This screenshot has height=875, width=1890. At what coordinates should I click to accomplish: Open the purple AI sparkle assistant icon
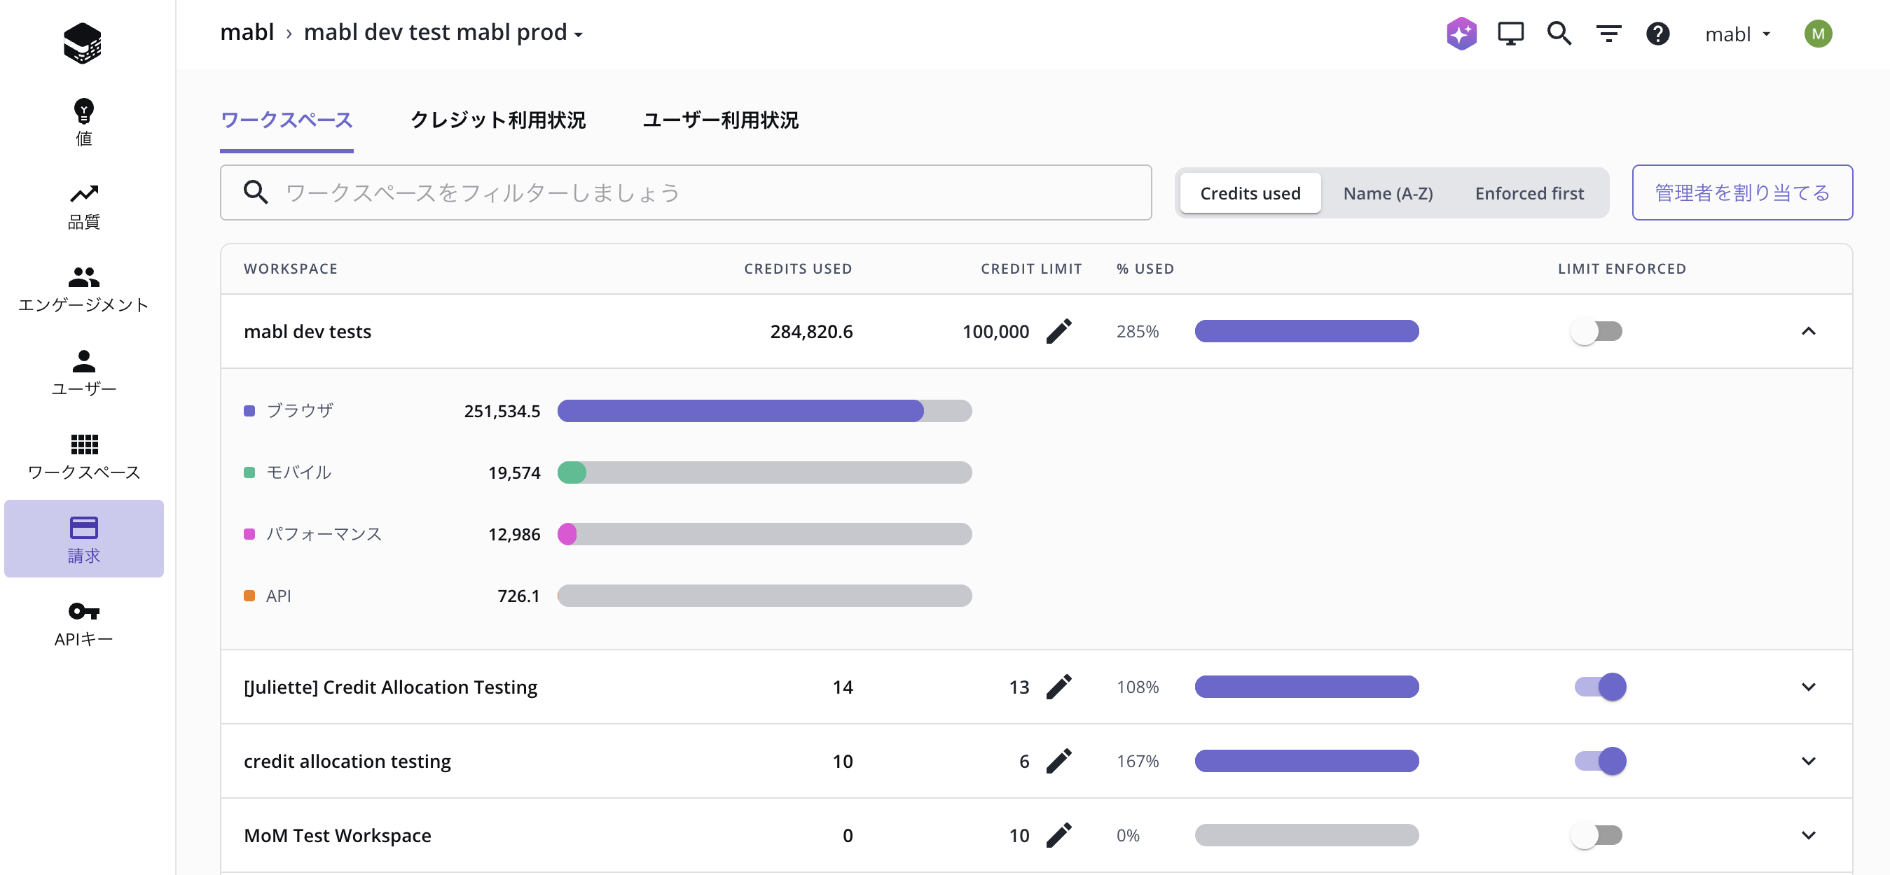[1461, 33]
